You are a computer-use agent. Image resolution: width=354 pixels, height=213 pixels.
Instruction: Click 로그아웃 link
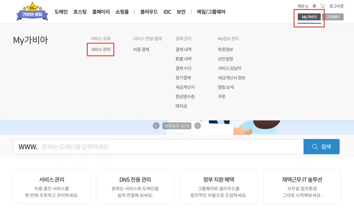tap(336, 6)
